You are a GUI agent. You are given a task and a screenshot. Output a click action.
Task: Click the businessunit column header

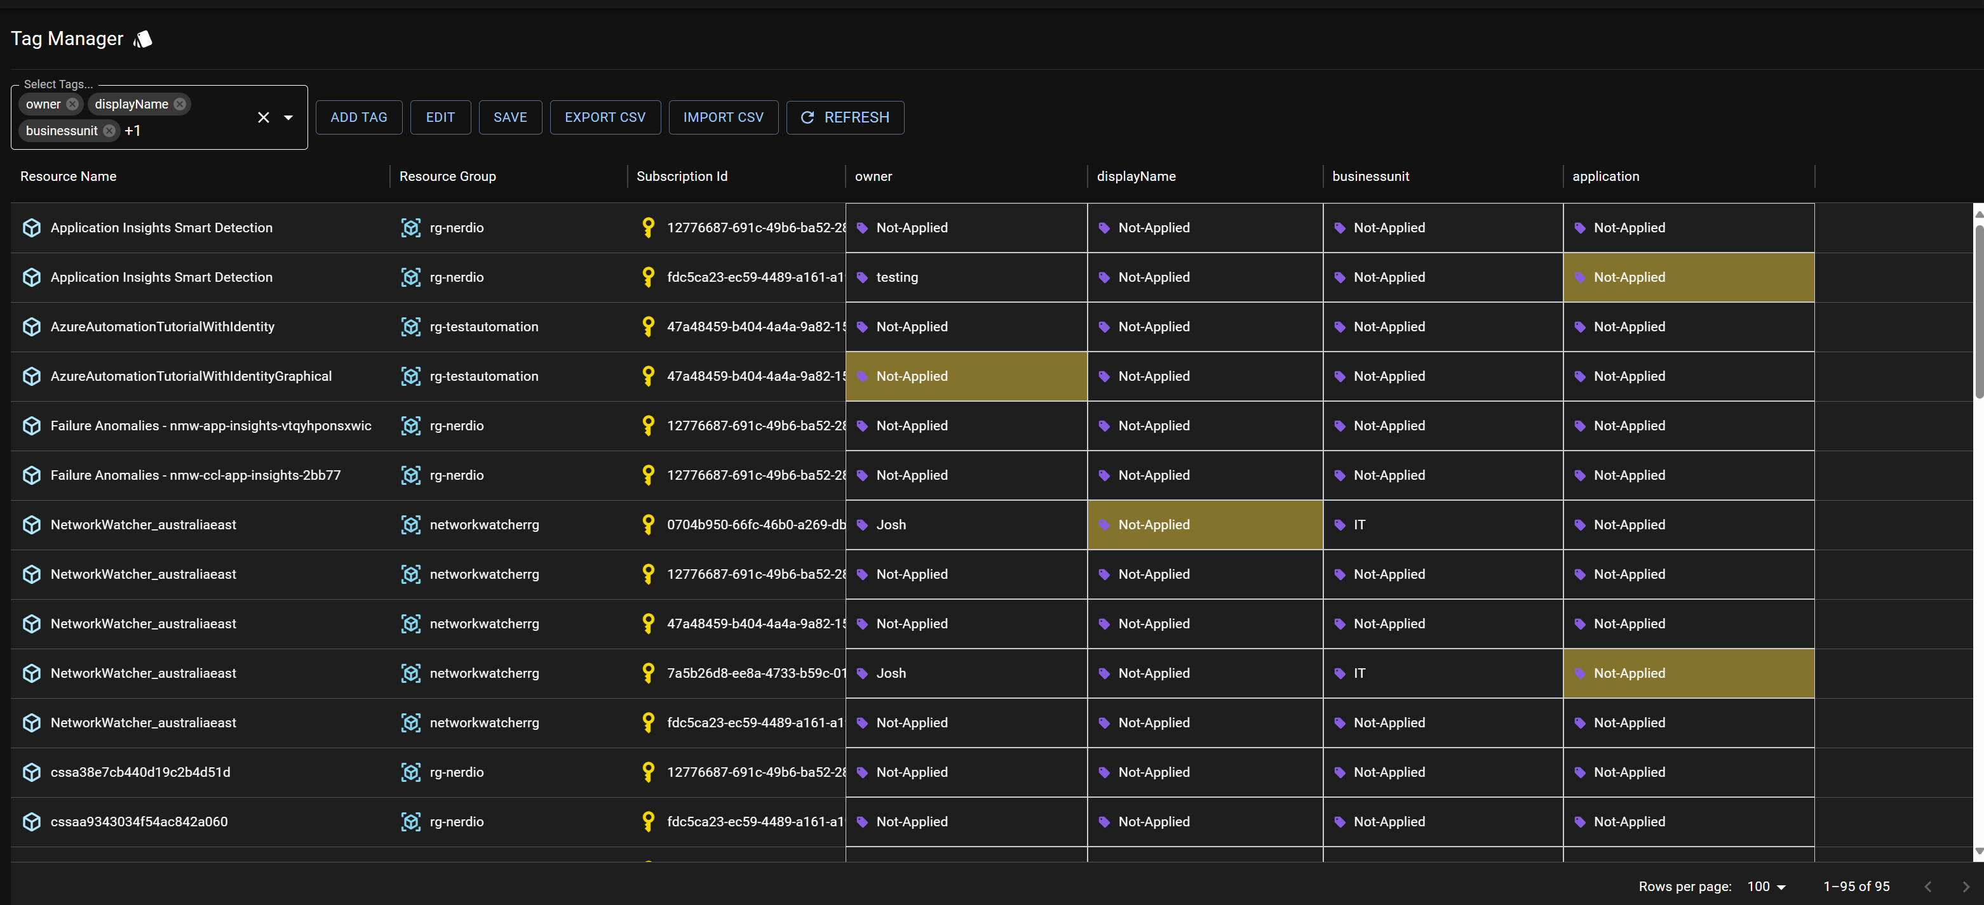click(x=1370, y=176)
